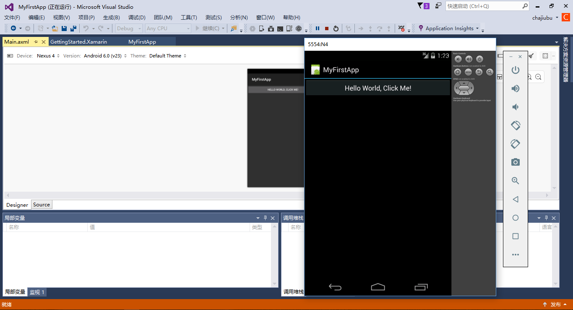Click the 快速启动 quick launch search box
Image resolution: width=573 pixels, height=310 pixels.
(x=483, y=6)
